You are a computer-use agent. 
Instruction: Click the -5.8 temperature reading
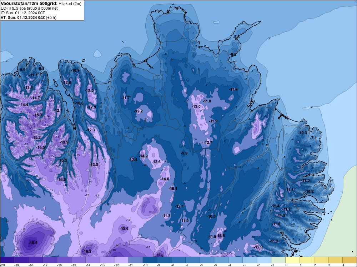pos(236,37)
